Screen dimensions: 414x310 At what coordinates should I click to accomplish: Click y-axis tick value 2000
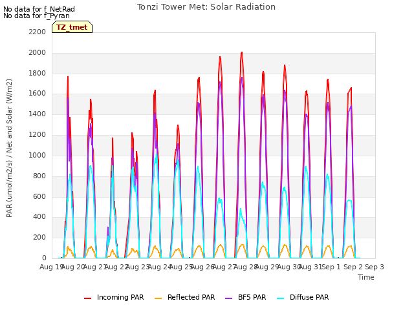(x=38, y=52)
